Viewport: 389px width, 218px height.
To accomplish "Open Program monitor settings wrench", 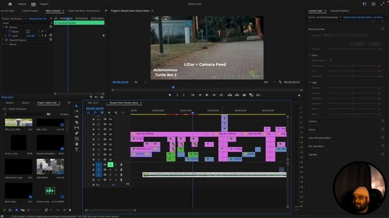I will point(280,82).
